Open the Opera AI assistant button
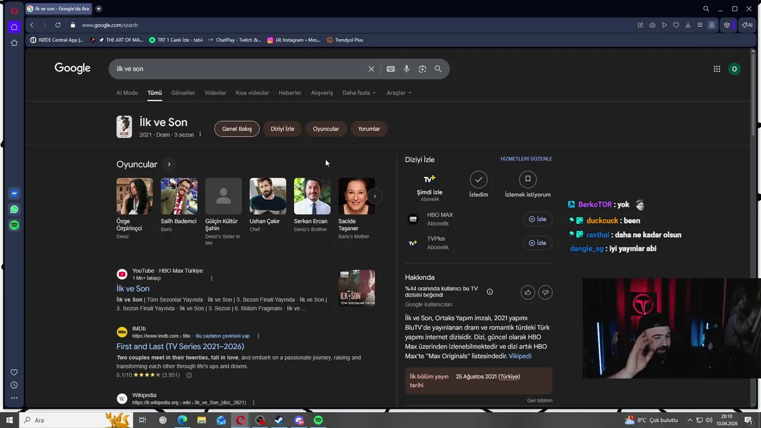This screenshot has width=761, height=428. (747, 25)
